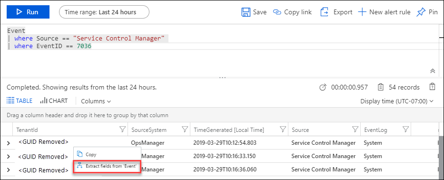This screenshot has height=180, width=444.
Task: Run the query with the Run button
Action: pos(28,12)
